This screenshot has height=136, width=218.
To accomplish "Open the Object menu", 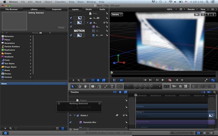I will coord(48,2).
